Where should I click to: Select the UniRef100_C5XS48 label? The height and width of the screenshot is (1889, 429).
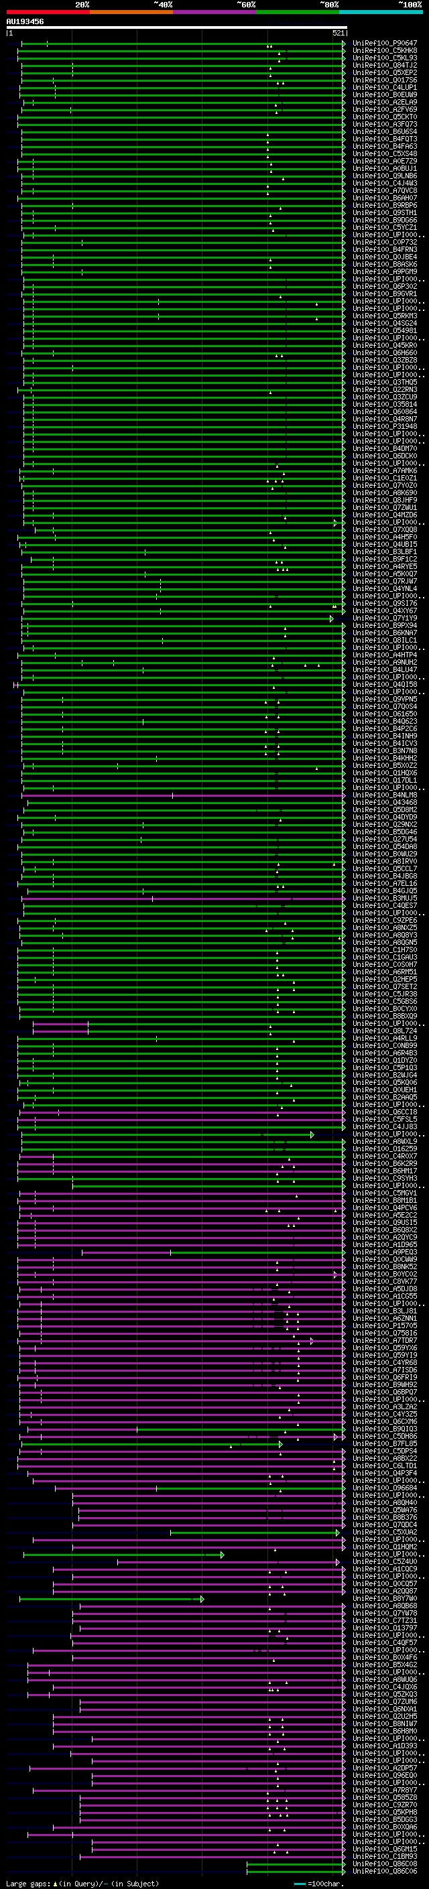click(x=384, y=154)
